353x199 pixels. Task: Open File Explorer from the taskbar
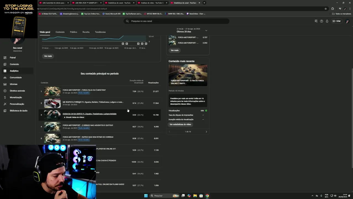(195, 196)
